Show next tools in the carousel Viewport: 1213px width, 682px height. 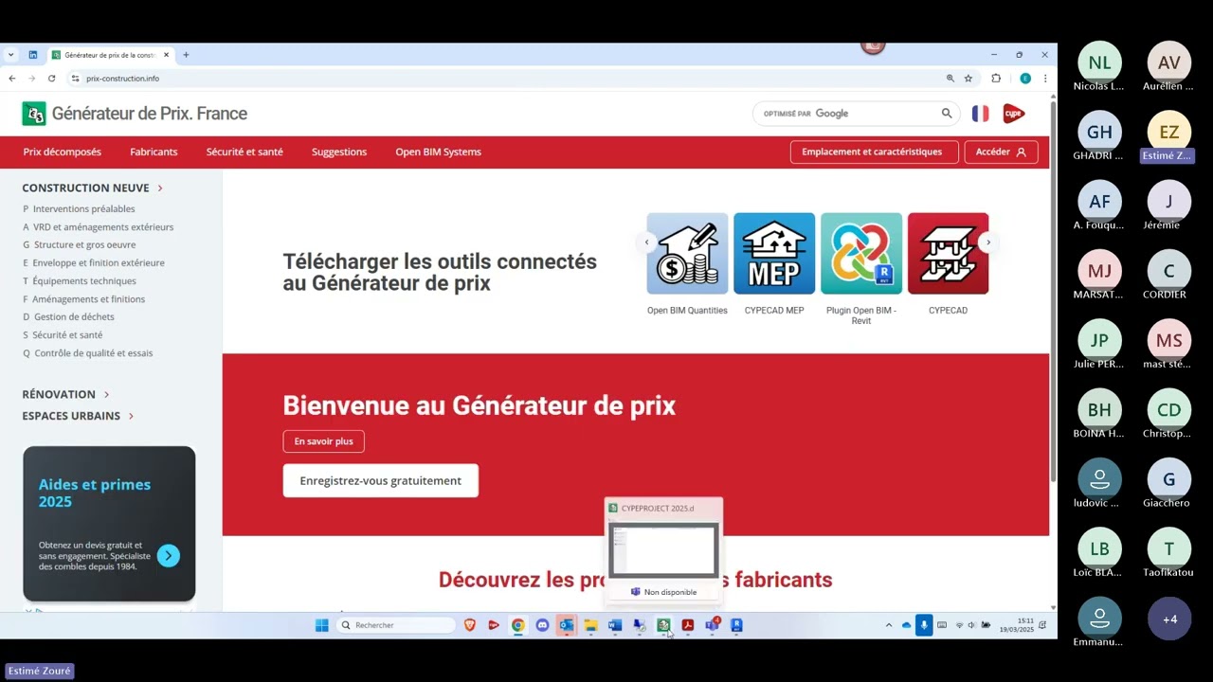[987, 242]
